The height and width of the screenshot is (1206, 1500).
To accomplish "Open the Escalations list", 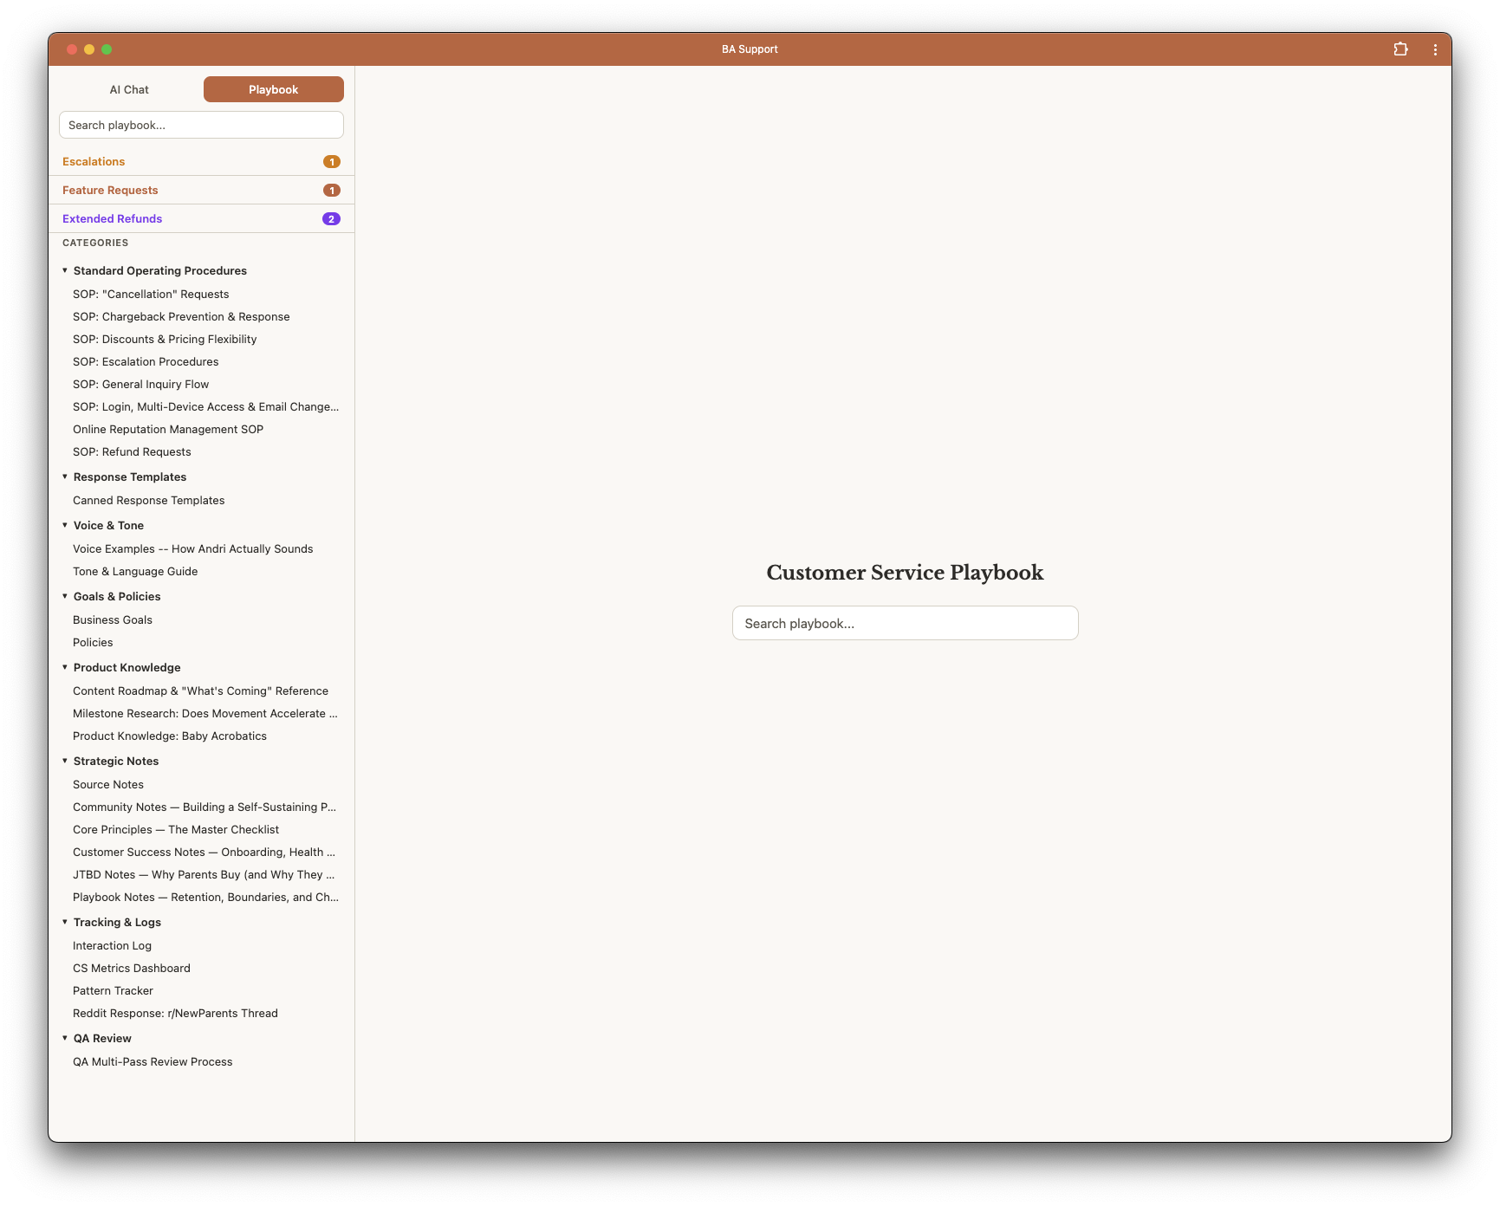I will pyautogui.click(x=94, y=162).
